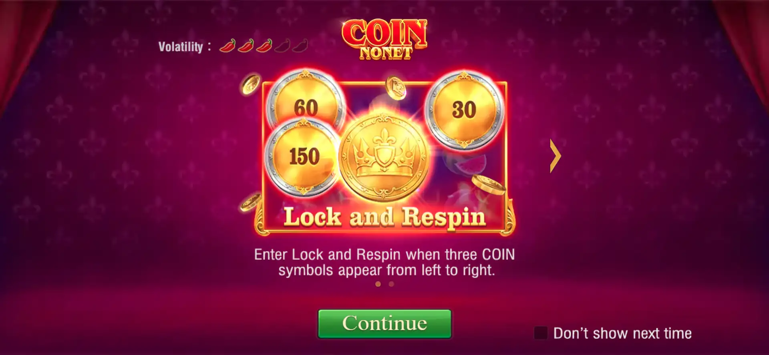Click the Don't show next time label
Viewport: 769px width, 355px height.
[622, 333]
